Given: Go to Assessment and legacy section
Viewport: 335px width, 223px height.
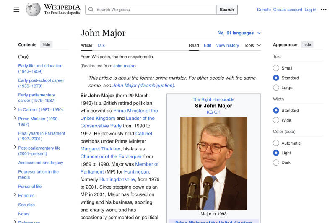Looking at the screenshot, I should coord(41,163).
